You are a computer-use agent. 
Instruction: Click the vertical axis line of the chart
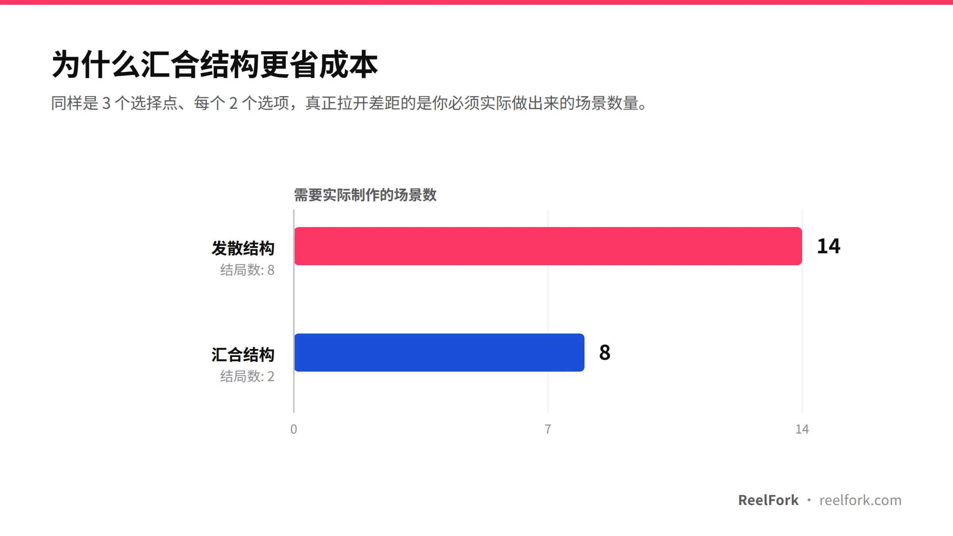pyautogui.click(x=294, y=311)
